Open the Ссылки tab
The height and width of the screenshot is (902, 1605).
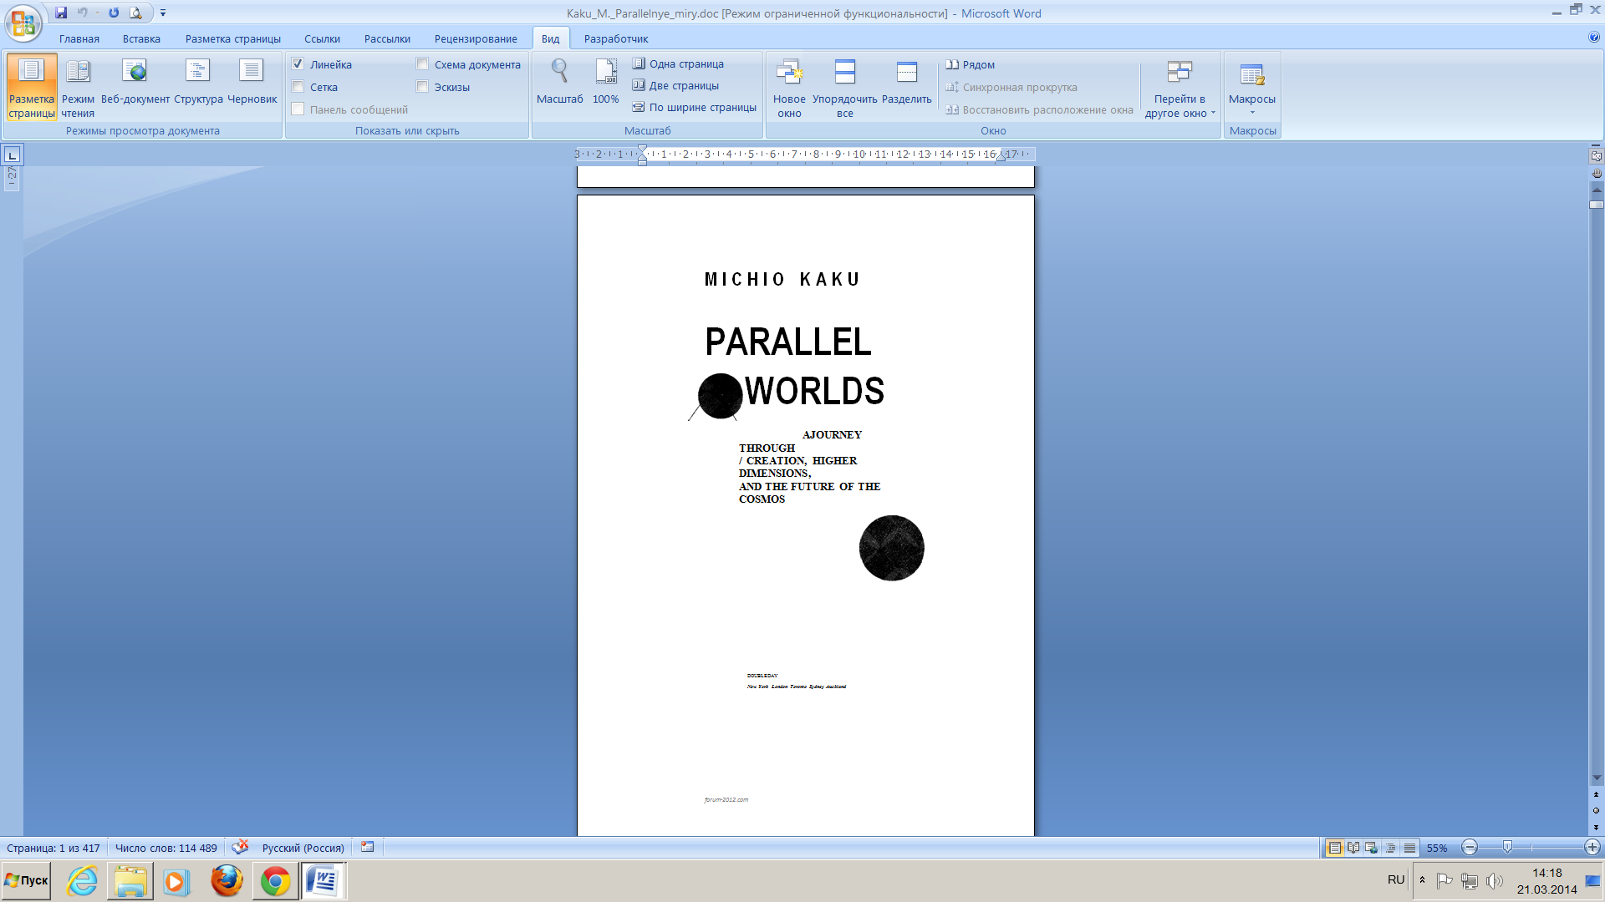(x=322, y=38)
